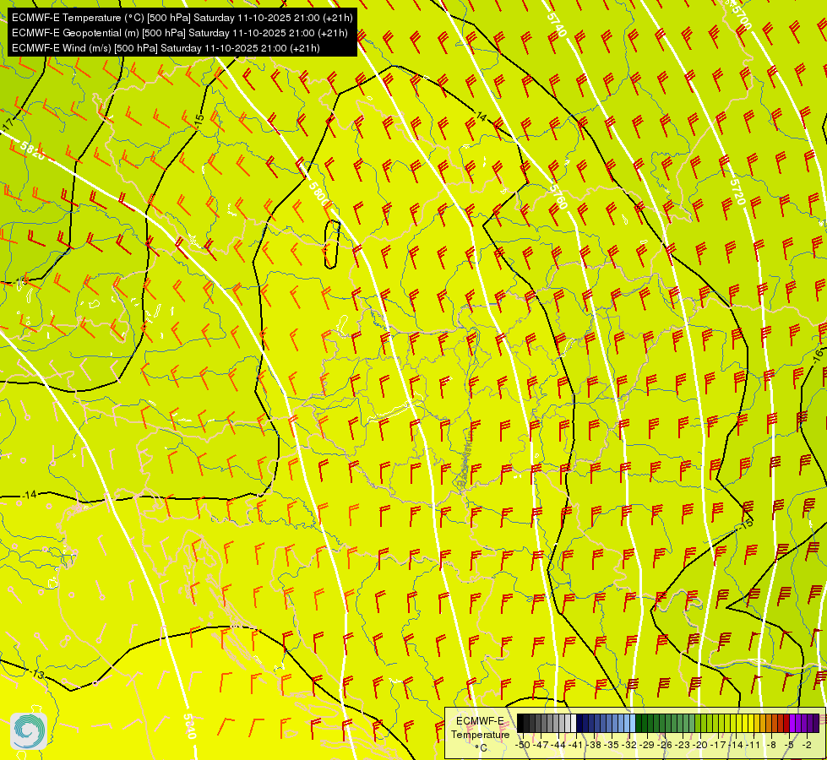Click the 5820 geopotential contour label
Viewport: 827px width, 760px height.
[x=31, y=150]
